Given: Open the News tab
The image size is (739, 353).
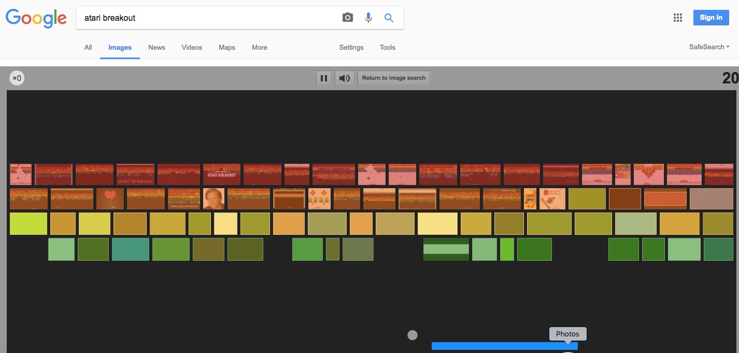Looking at the screenshot, I should (x=157, y=47).
